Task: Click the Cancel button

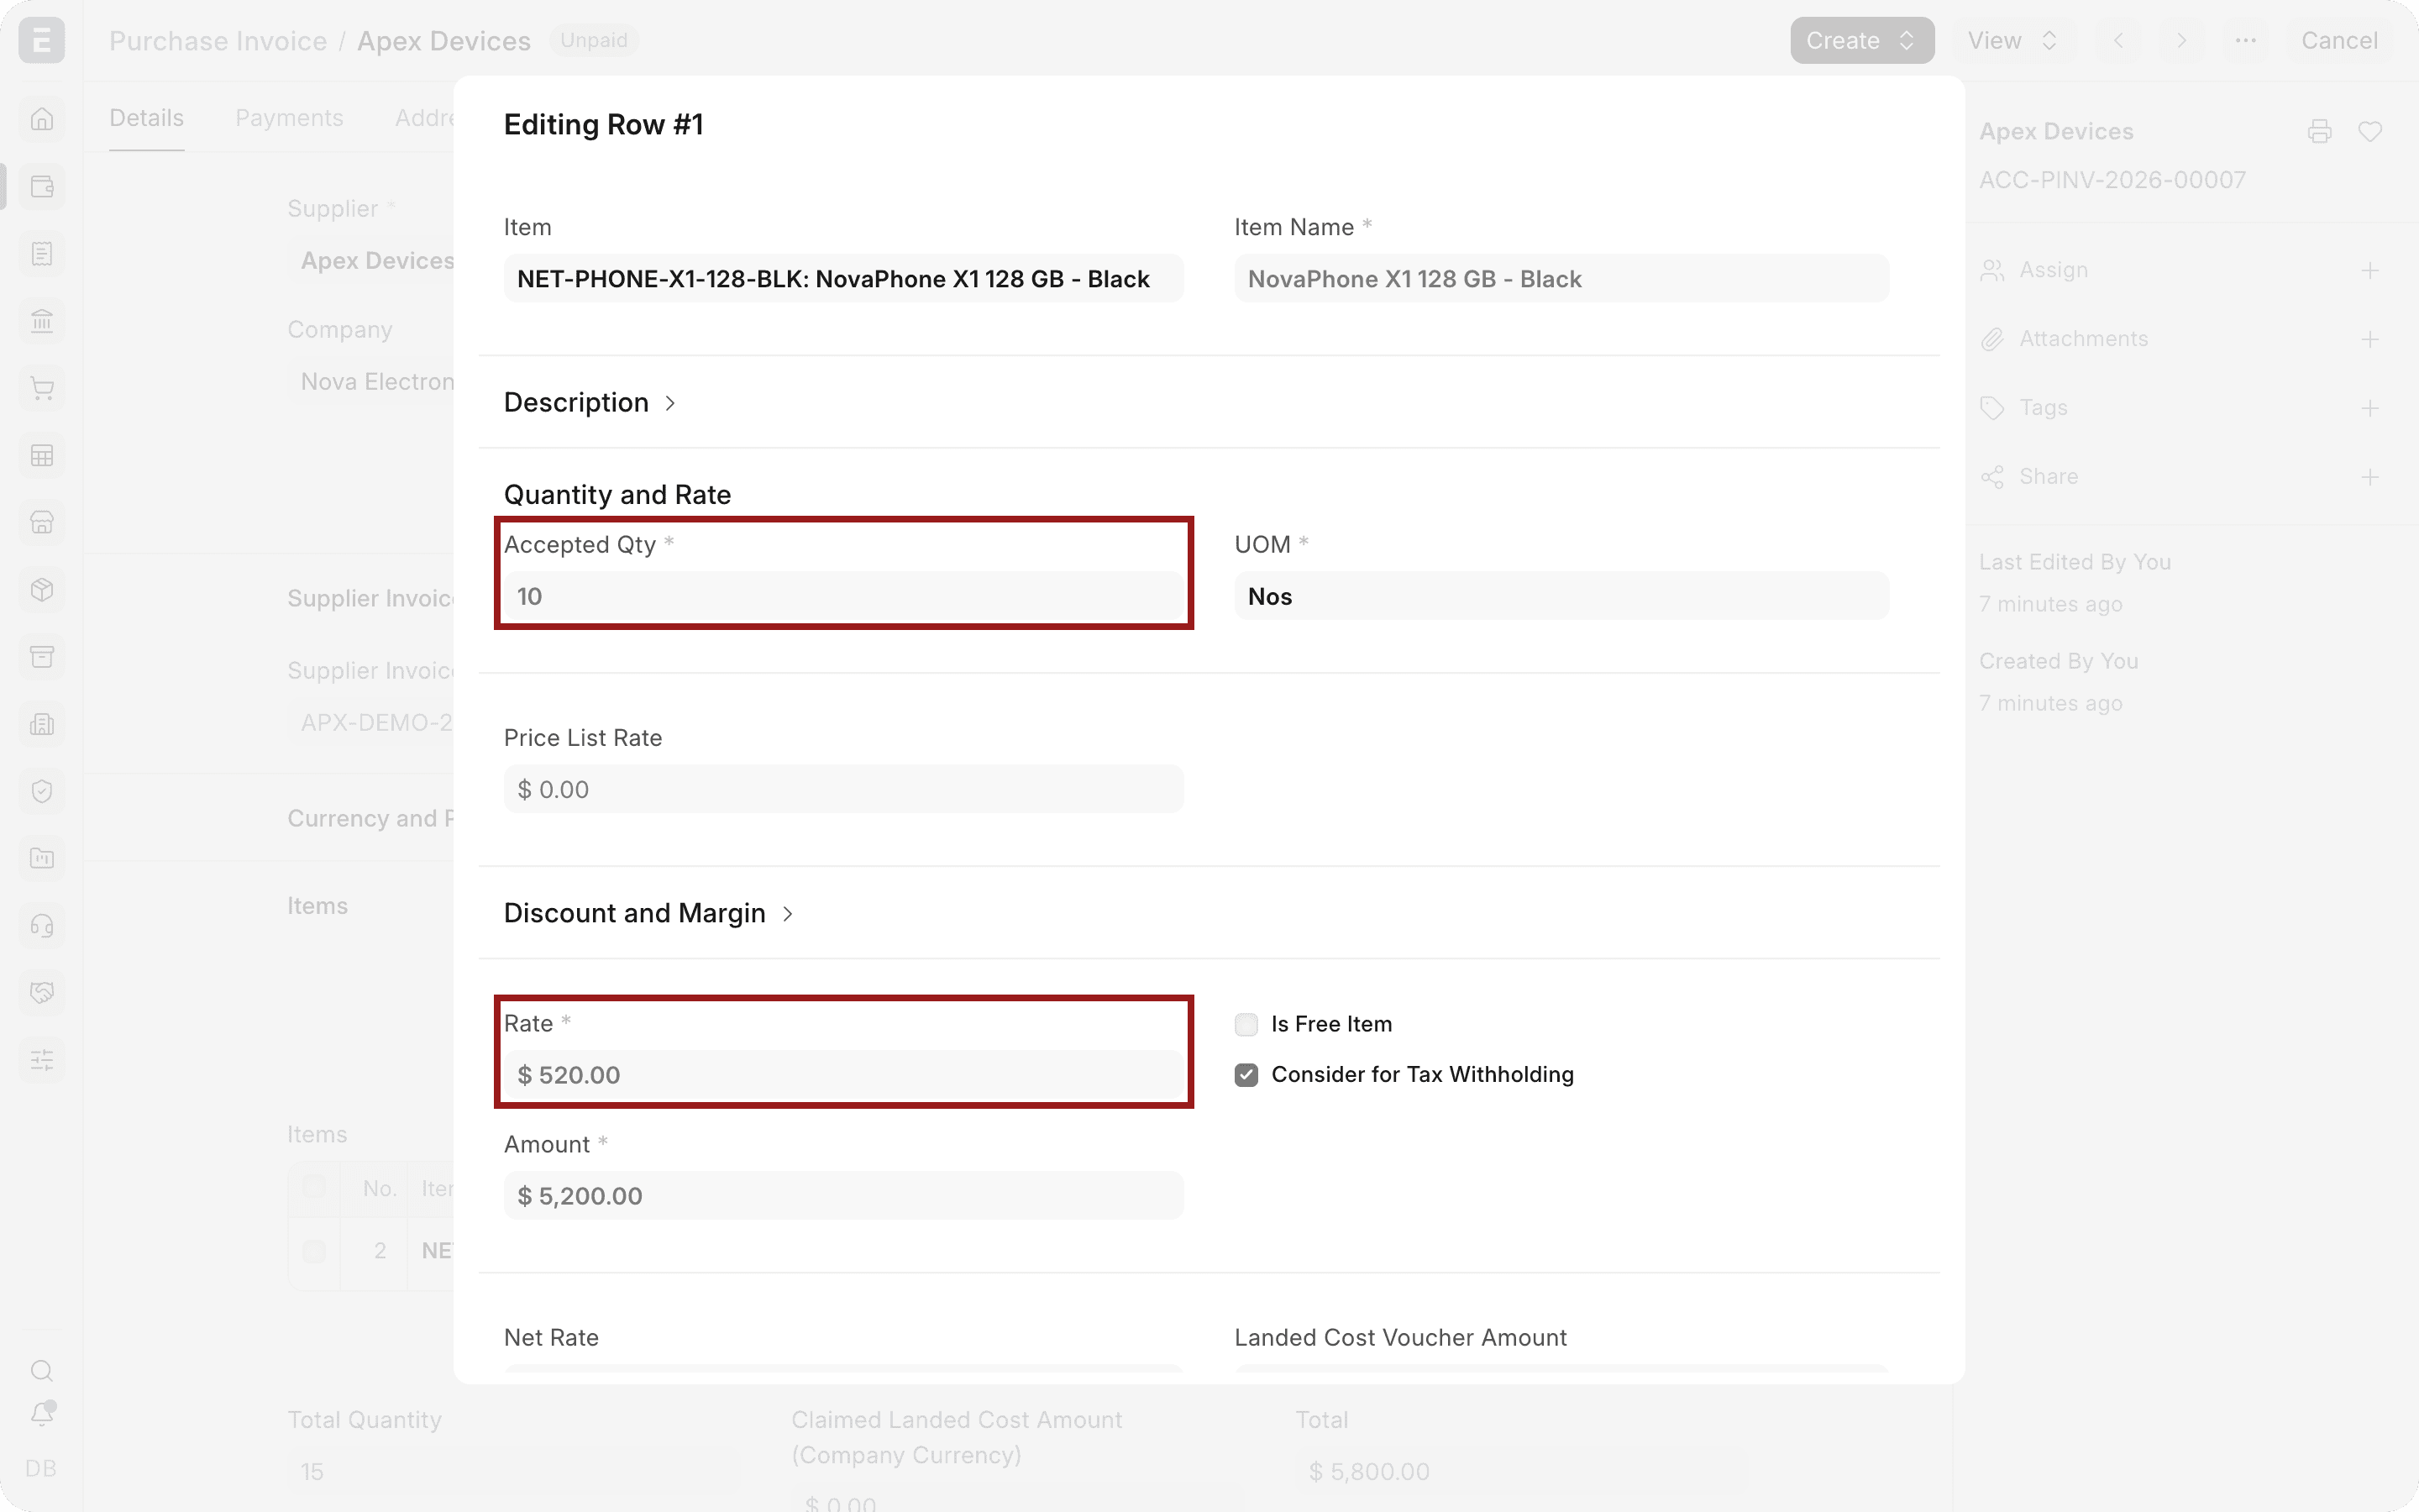Action: [x=2339, y=41]
